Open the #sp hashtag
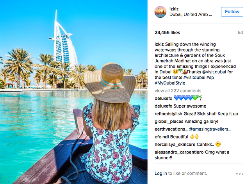The width and height of the screenshot is (246, 184). (210, 78)
